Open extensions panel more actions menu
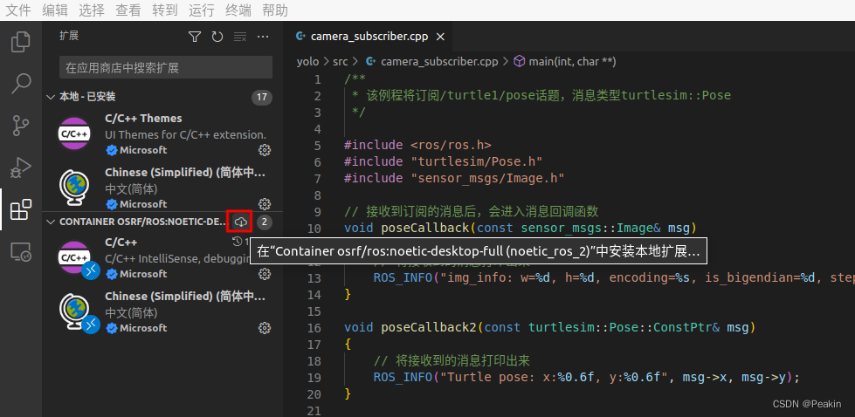855x417 pixels. pyautogui.click(x=263, y=37)
